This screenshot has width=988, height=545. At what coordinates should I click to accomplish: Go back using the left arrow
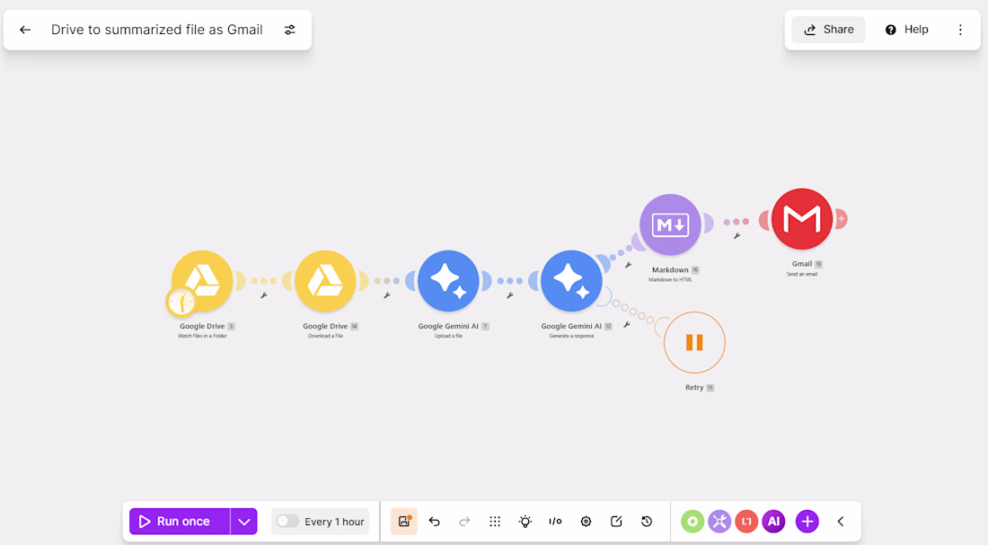pos(25,30)
